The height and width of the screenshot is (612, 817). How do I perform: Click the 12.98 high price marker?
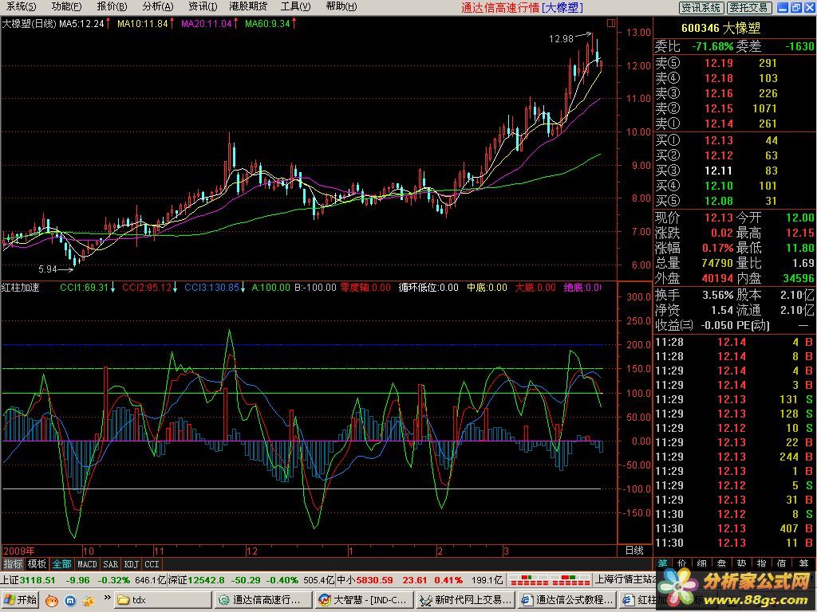coord(561,39)
